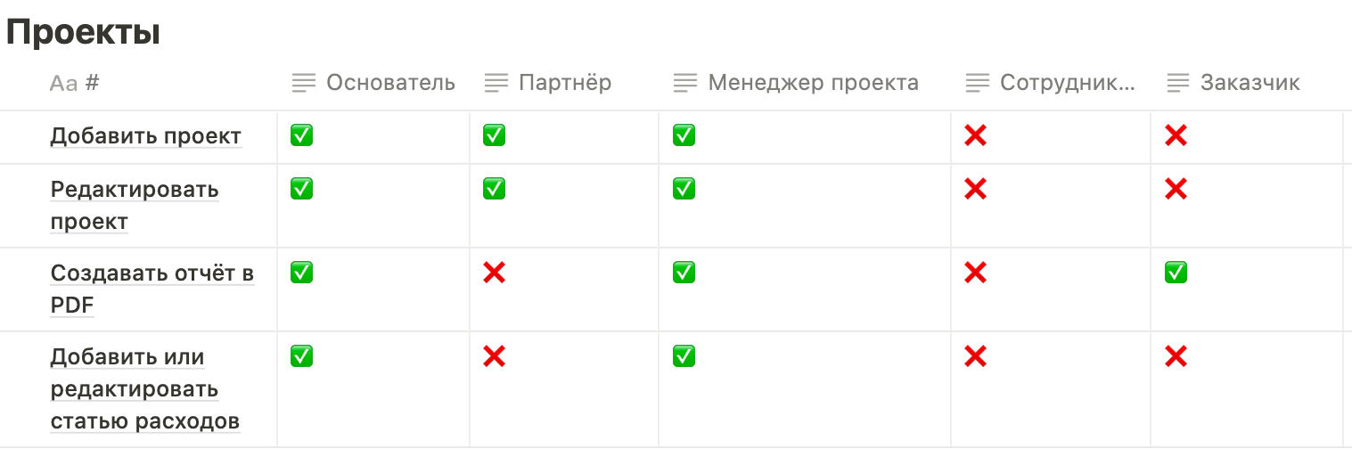Click red cross for Заказчик in Добавить проект row
1352x457 pixels.
[1176, 136]
